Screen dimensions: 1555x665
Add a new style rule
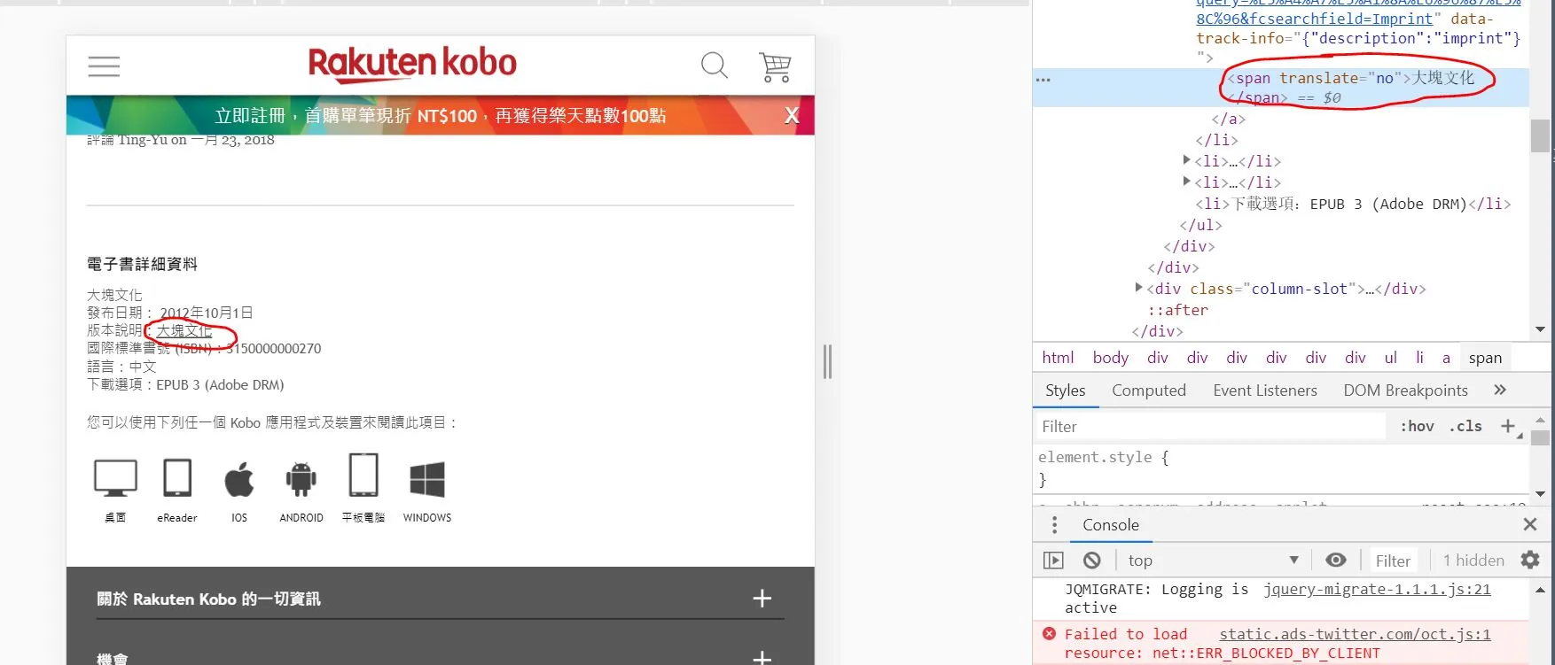click(x=1508, y=426)
